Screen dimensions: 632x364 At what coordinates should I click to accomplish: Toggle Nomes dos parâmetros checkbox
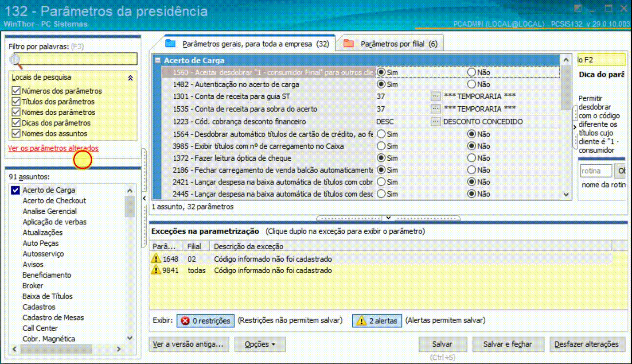pos(16,112)
